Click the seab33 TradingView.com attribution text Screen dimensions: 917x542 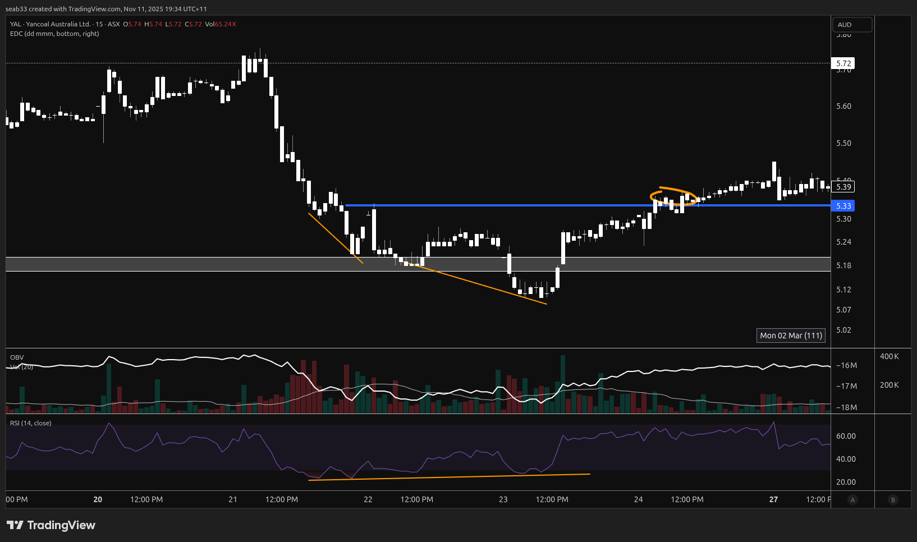(x=106, y=9)
